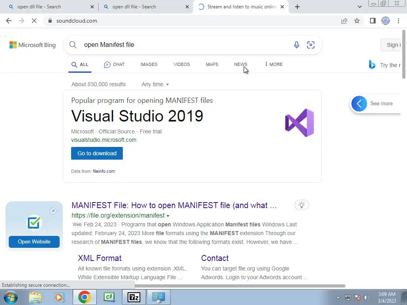Click the Bing chat logo near Try the new
This screenshot has height=305, width=407.
pyautogui.click(x=372, y=64)
